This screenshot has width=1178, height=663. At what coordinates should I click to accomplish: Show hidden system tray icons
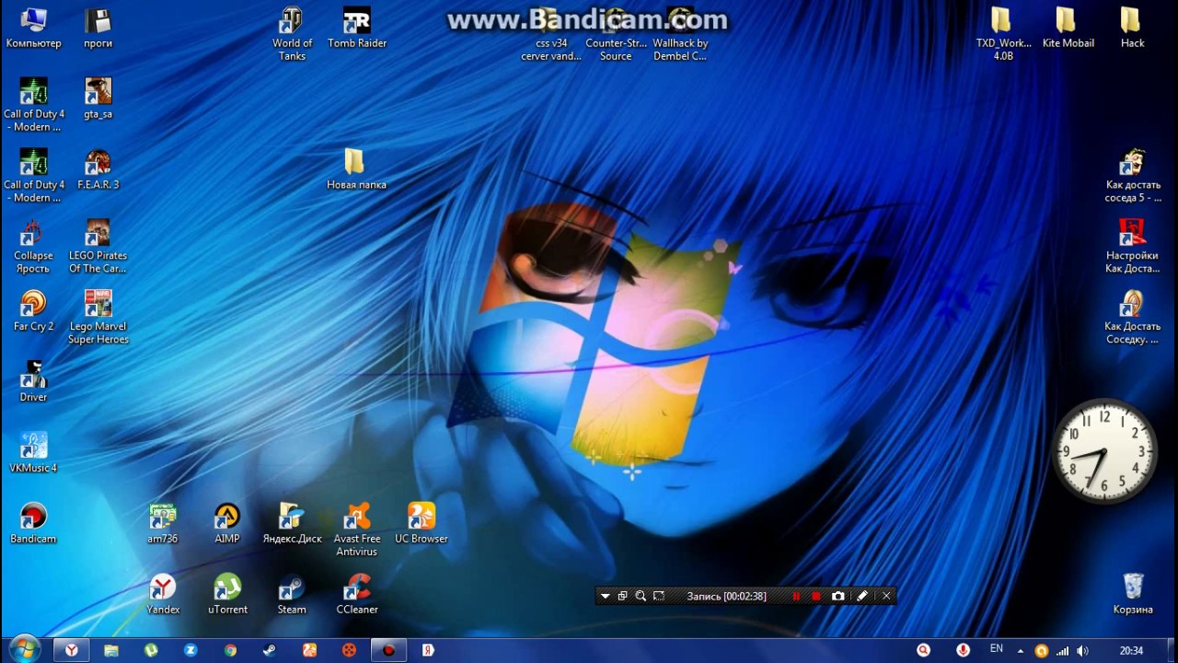click(1020, 651)
